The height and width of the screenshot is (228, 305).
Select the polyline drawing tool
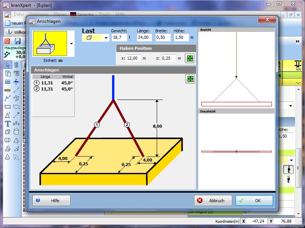[8, 98]
